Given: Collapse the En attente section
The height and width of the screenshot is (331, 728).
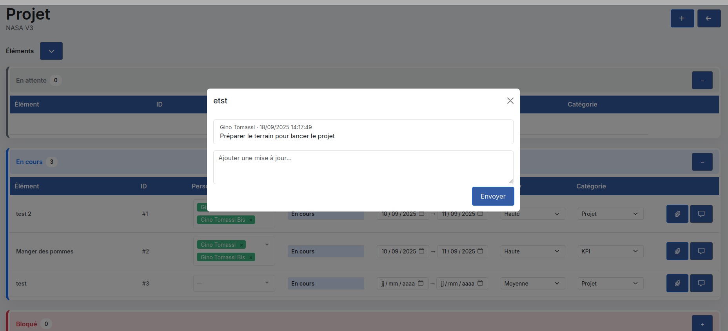Looking at the screenshot, I should pos(702,80).
